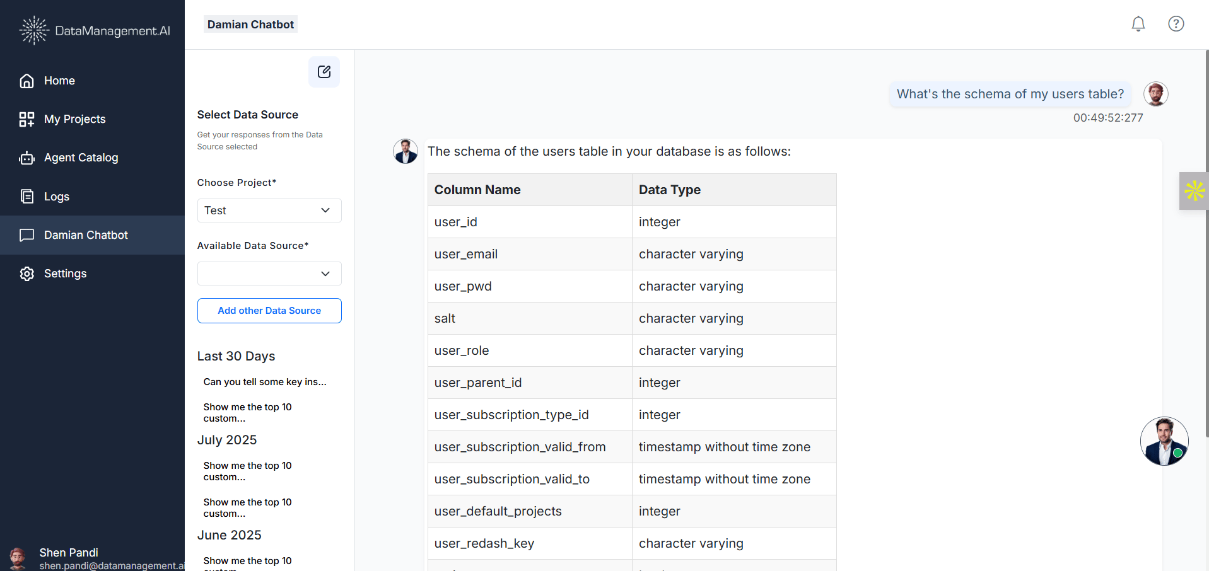The image size is (1209, 571).
Task: Select the Damian Chatbot sidebar menu item
Action: (x=86, y=235)
